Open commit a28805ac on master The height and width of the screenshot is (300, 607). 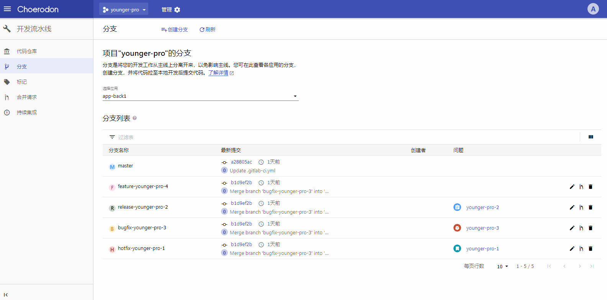pyautogui.click(x=241, y=162)
